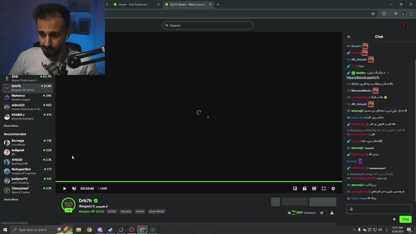This screenshot has width=416, height=234.
Task: Enter fullscreen video mode
Action: coord(324,188)
